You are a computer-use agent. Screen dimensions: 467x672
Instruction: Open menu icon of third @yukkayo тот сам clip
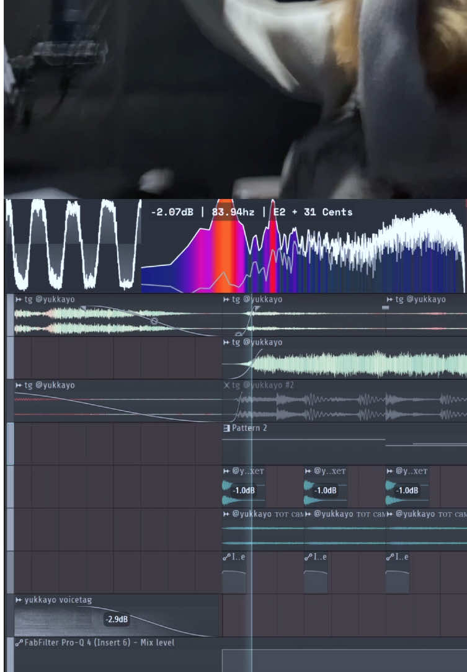tap(390, 514)
